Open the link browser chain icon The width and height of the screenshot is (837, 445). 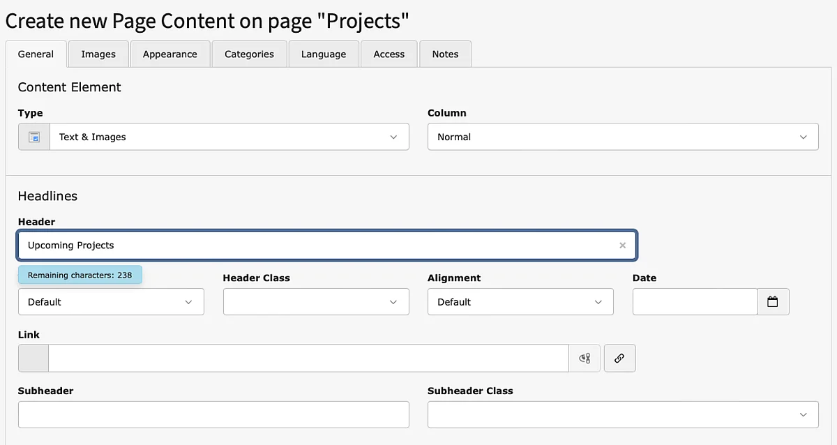point(619,359)
